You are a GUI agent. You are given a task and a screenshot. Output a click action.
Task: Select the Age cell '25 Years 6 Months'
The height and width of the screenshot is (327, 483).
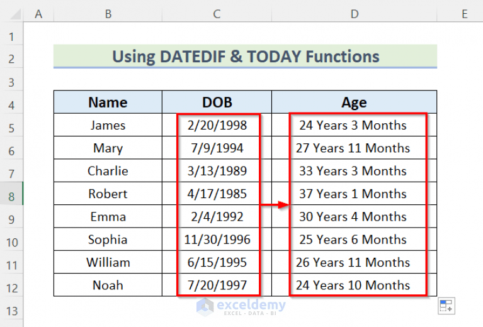tap(355, 240)
